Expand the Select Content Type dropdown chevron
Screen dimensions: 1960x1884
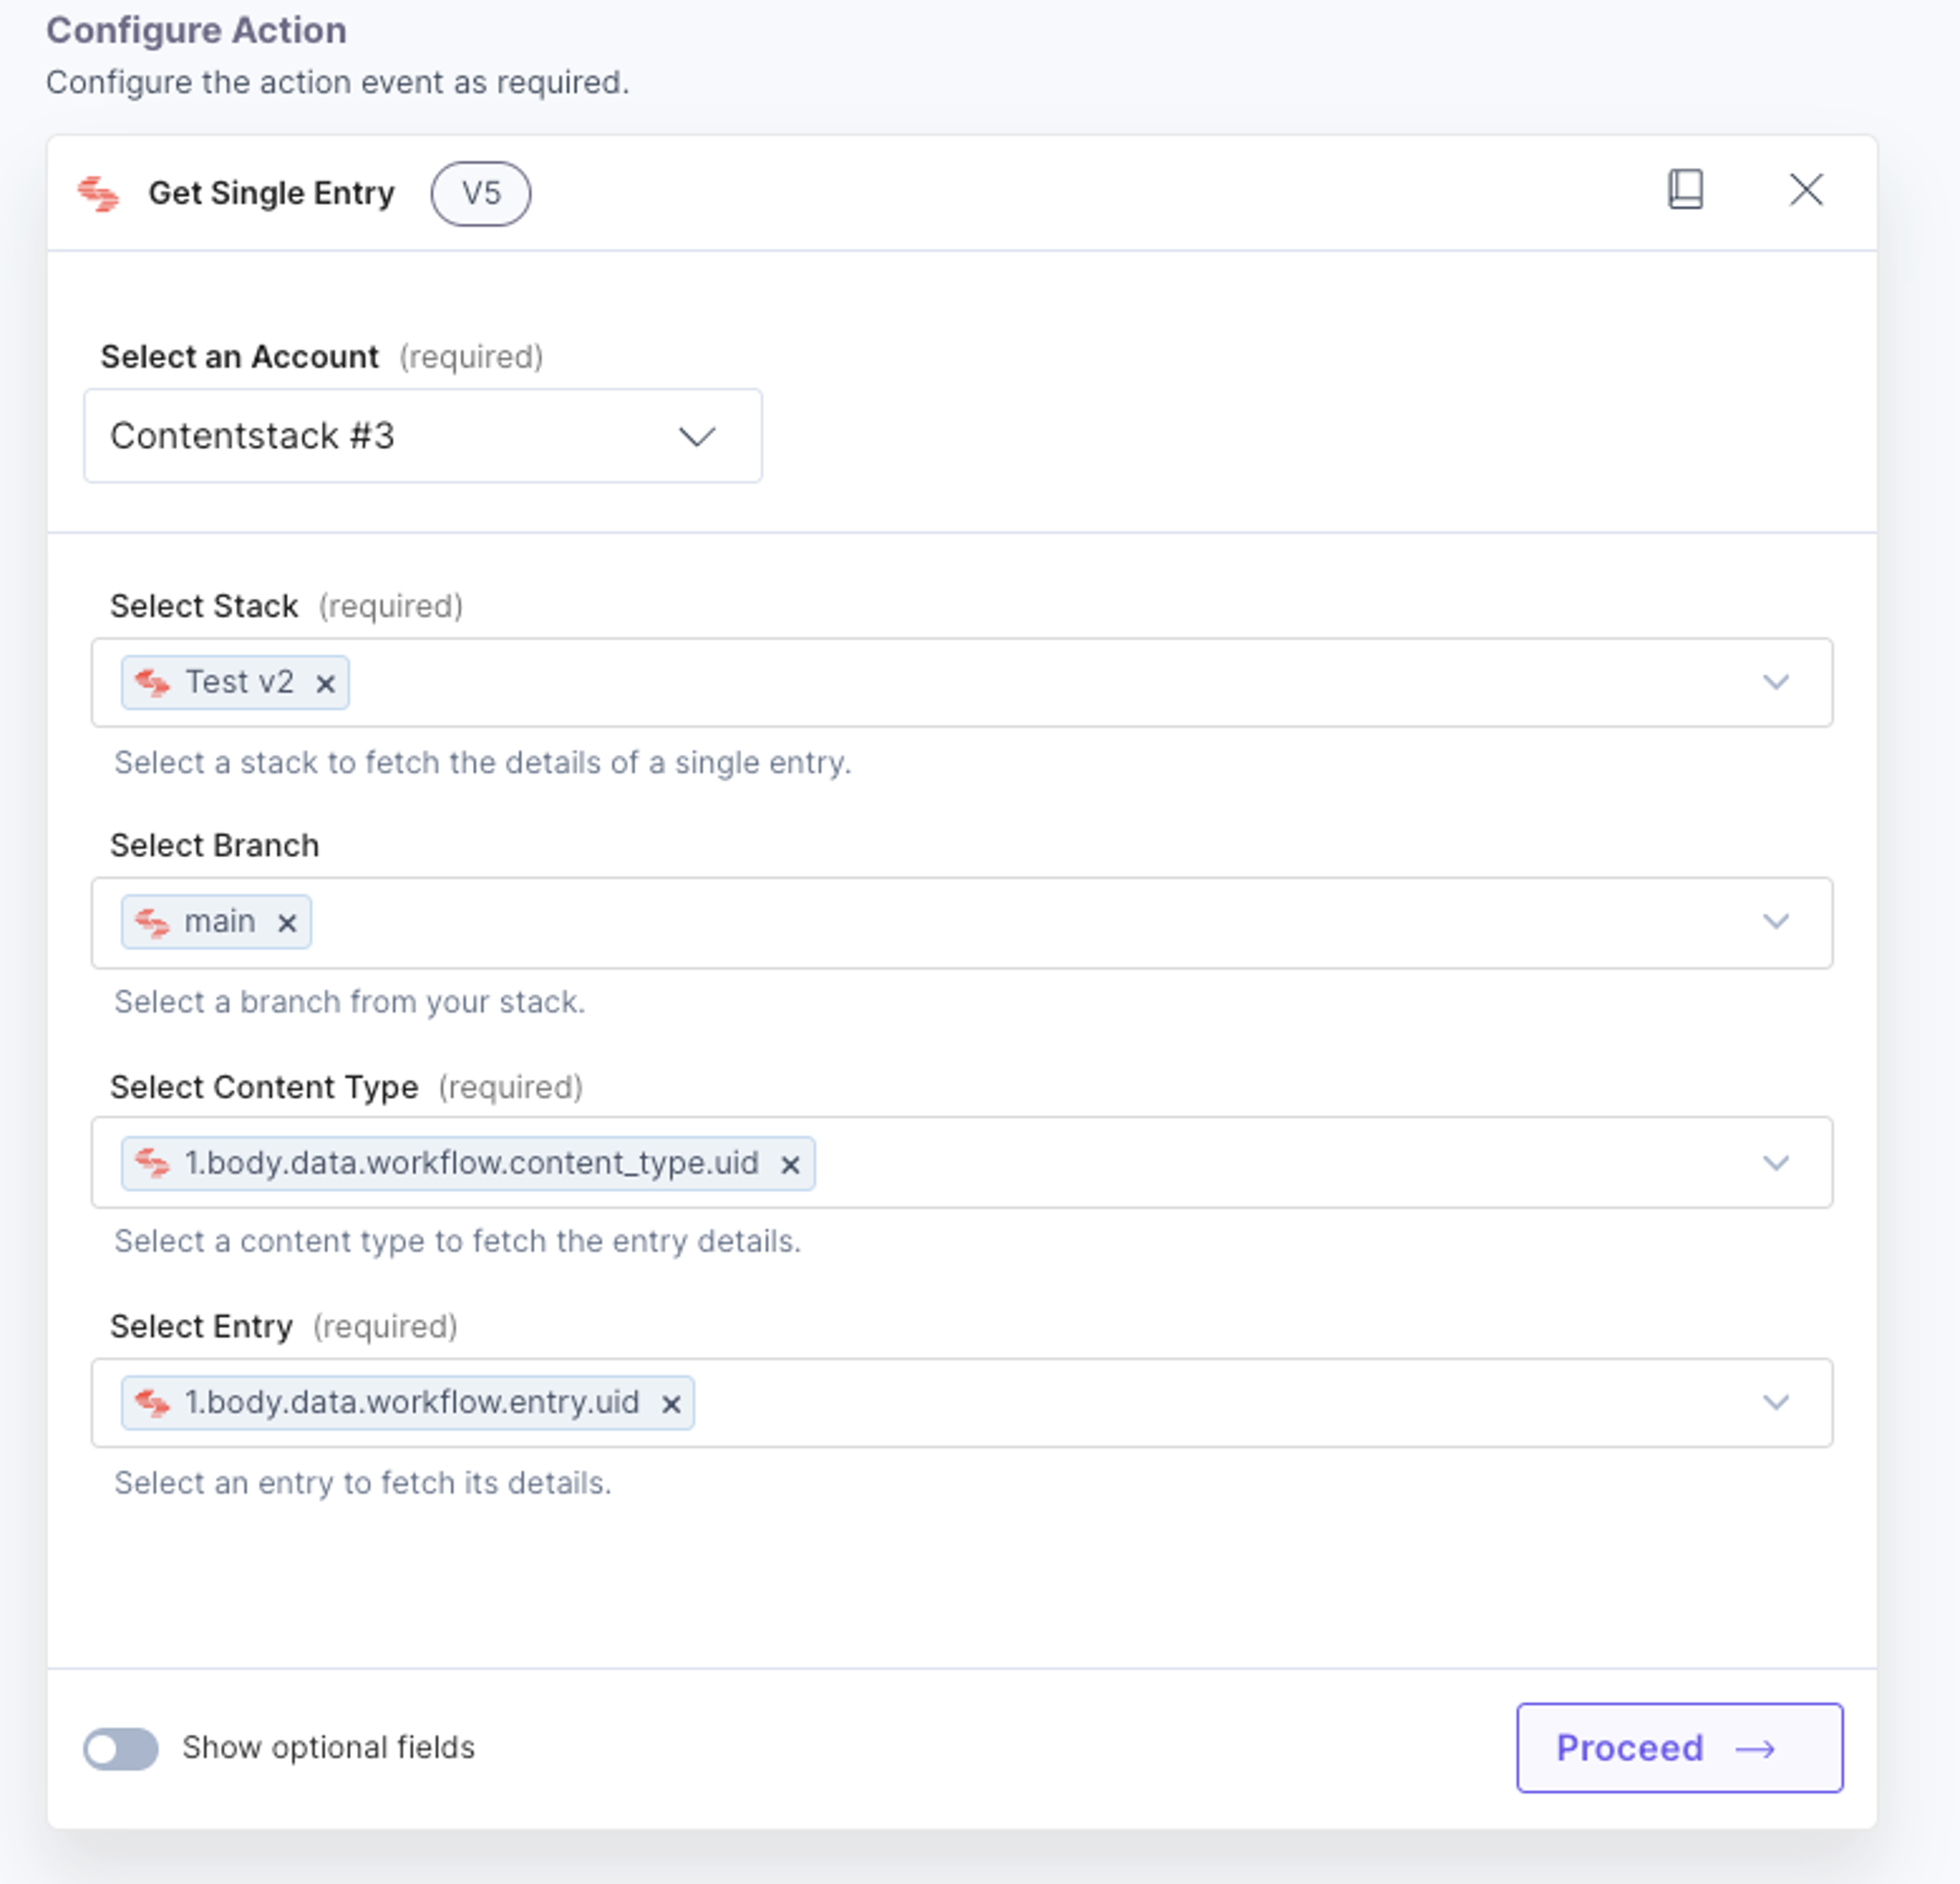point(1775,1163)
